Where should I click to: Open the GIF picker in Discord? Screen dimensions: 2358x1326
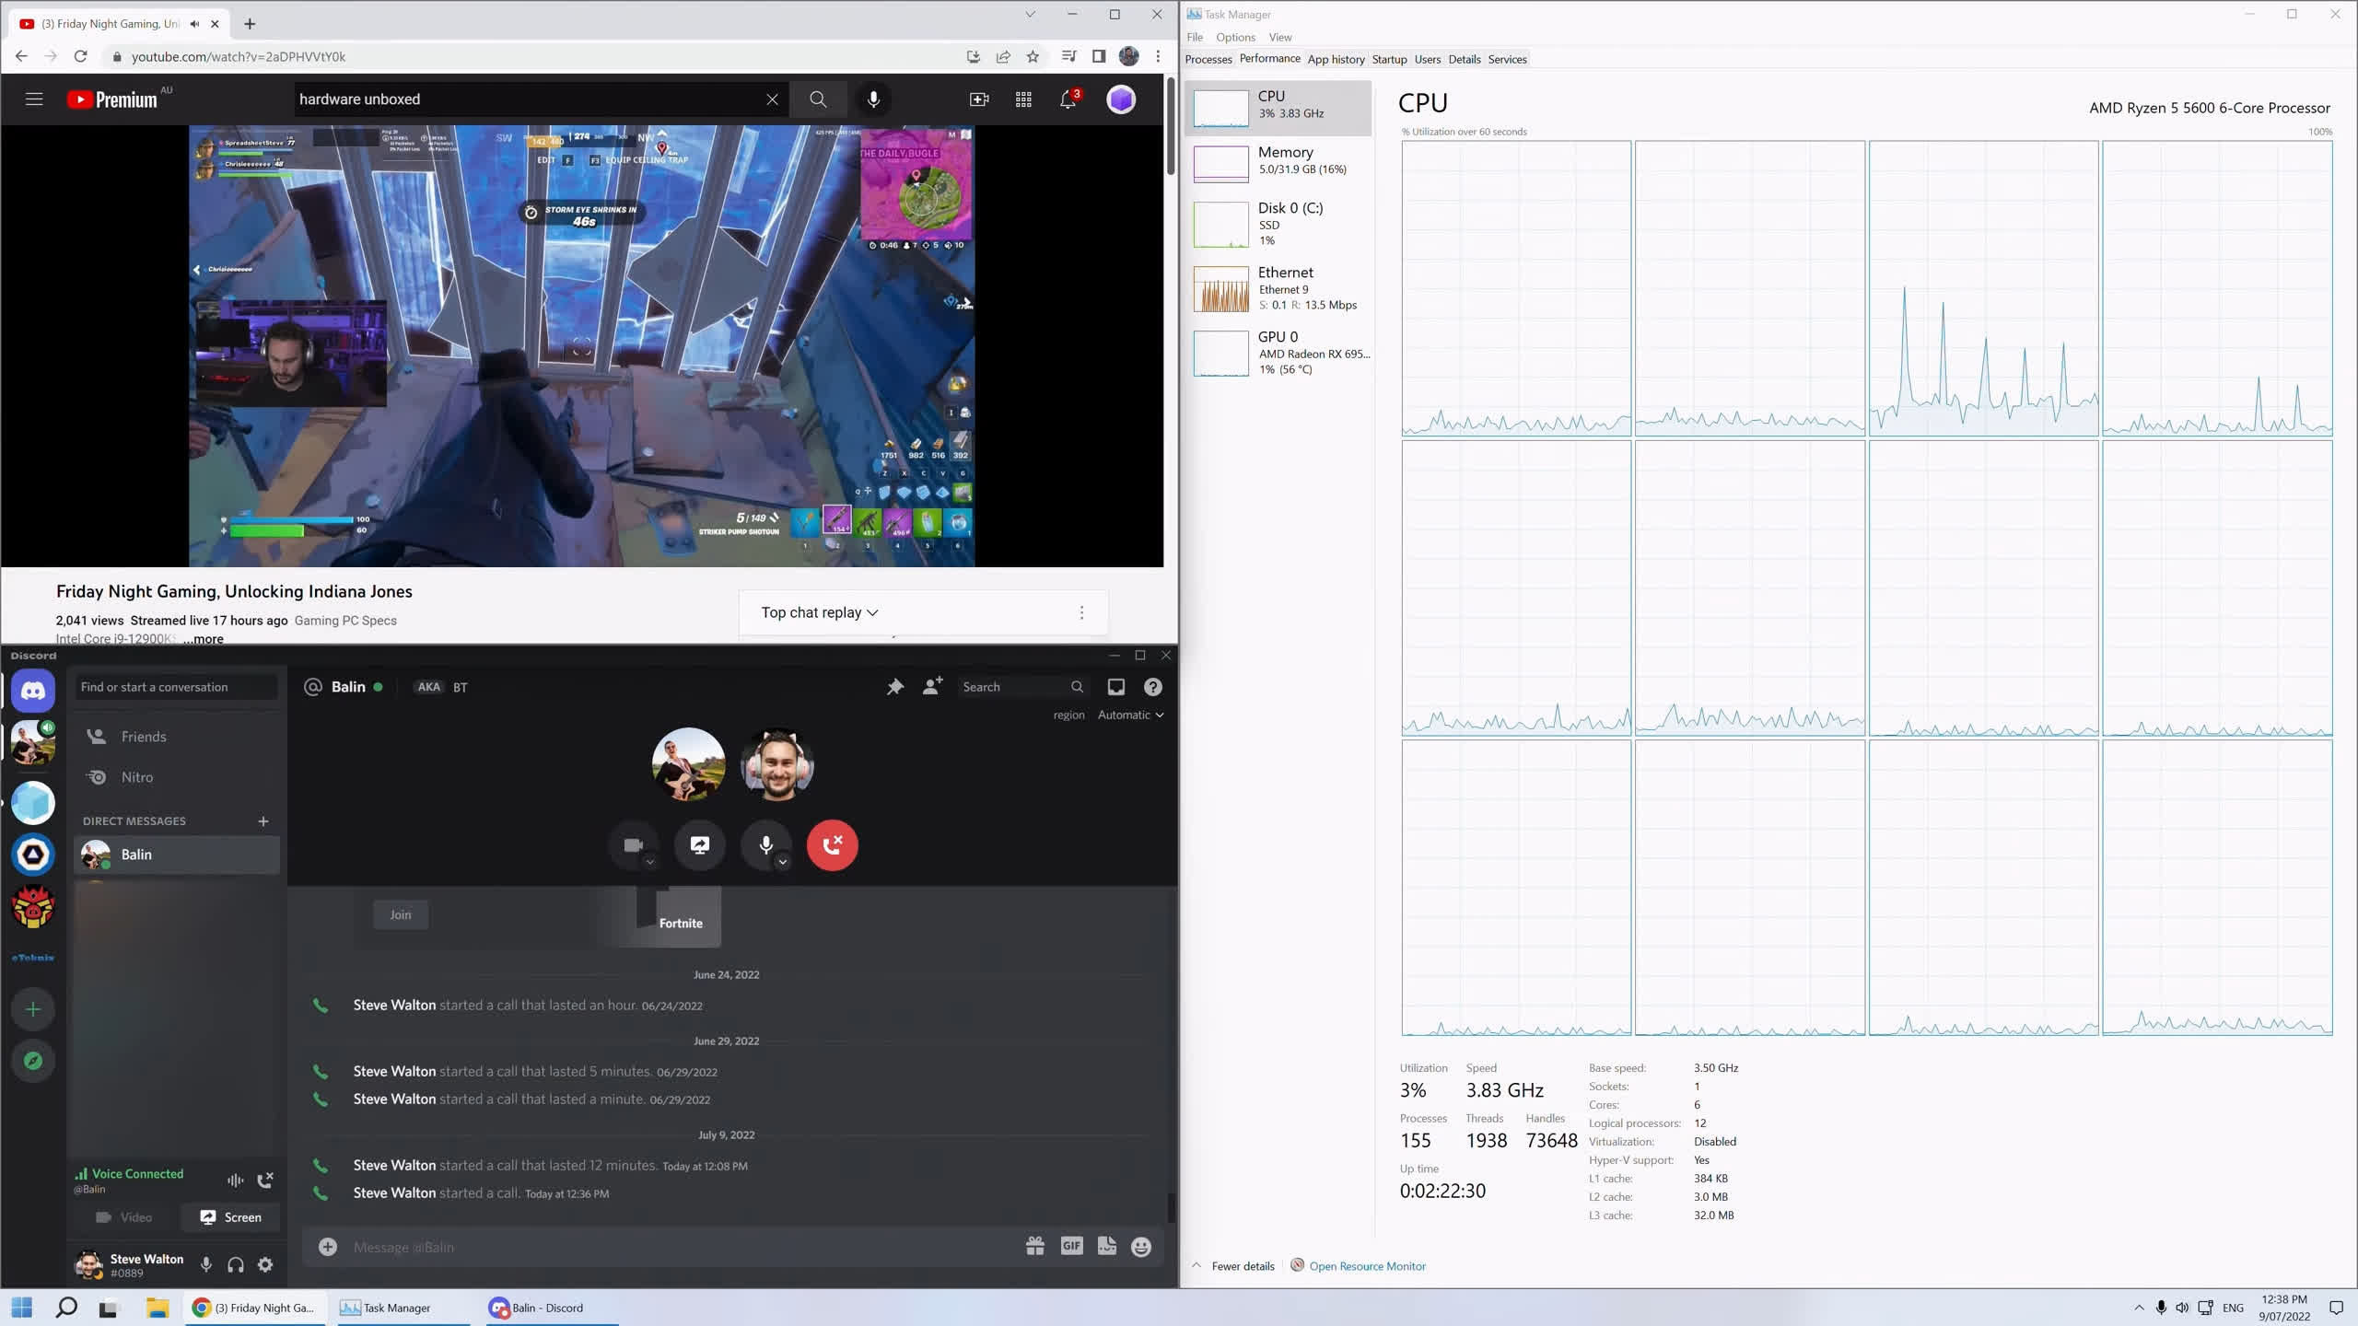[1071, 1246]
